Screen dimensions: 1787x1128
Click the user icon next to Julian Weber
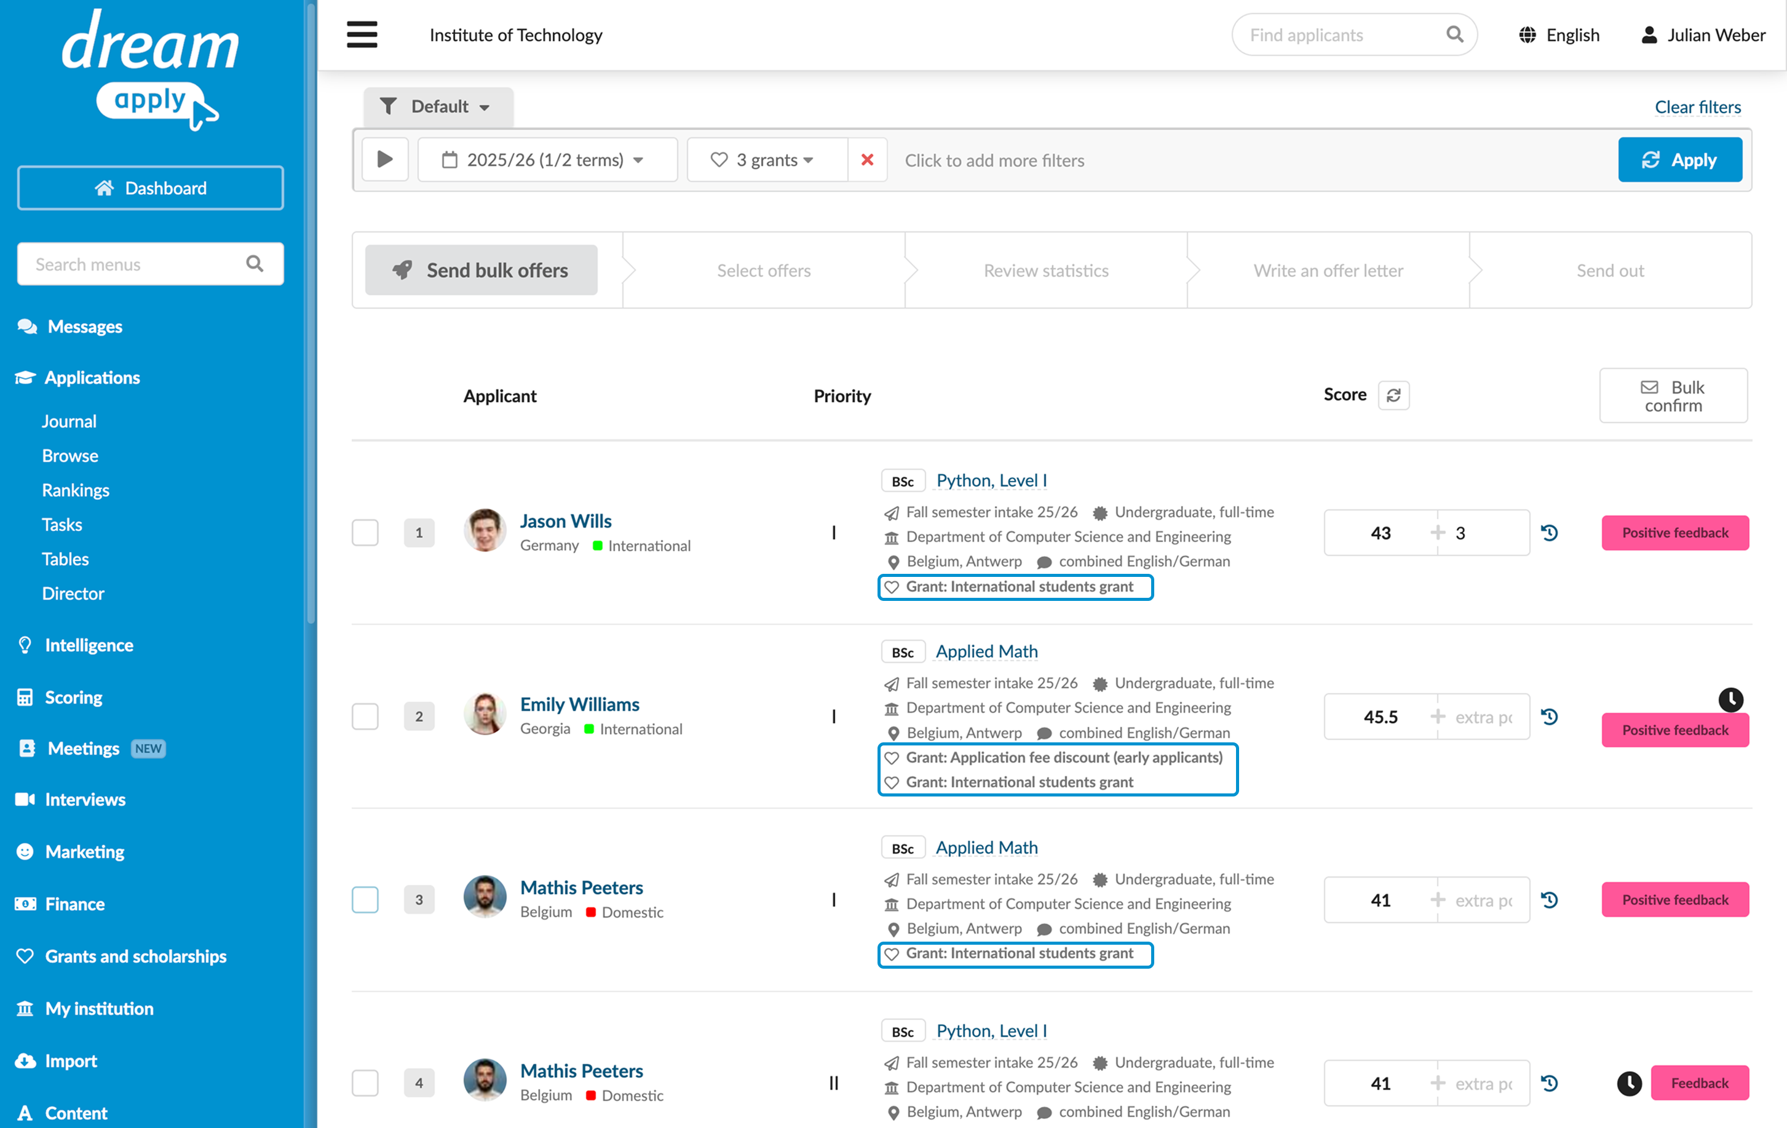tap(1649, 35)
